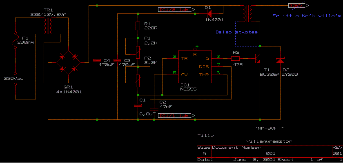
Task: Click the TR1 transformer symbol
Action: click(48, 26)
